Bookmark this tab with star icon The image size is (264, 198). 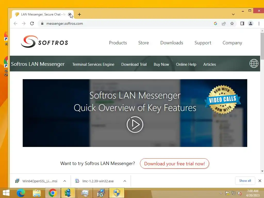[x=232, y=23]
